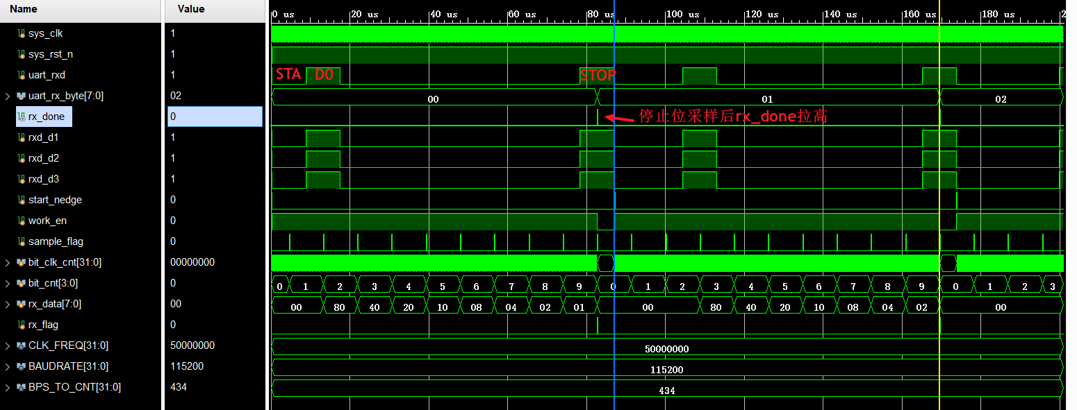Click the uart_rx_byte bus icon
1077x410 pixels.
pyautogui.click(x=21, y=96)
